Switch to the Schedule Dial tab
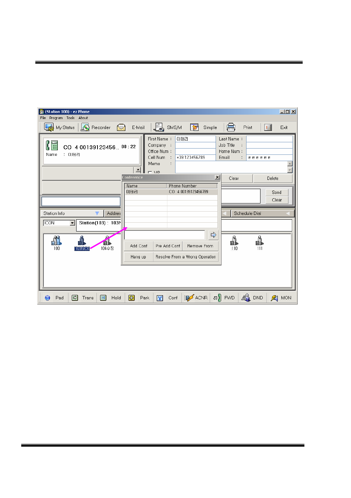The image size is (351, 498). (263, 213)
